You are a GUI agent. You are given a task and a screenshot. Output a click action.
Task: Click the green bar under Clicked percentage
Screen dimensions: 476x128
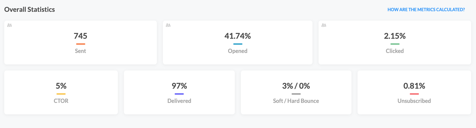coord(395,44)
